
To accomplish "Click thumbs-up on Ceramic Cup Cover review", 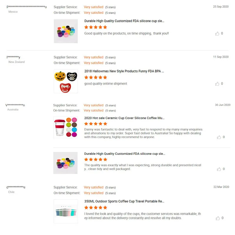I will (219, 137).
